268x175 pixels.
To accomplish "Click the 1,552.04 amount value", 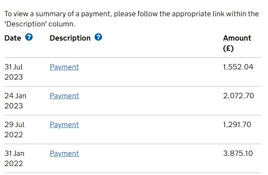I will pyautogui.click(x=238, y=67).
